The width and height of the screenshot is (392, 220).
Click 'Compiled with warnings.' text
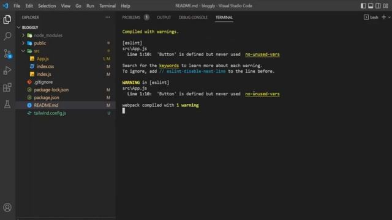[x=150, y=32]
